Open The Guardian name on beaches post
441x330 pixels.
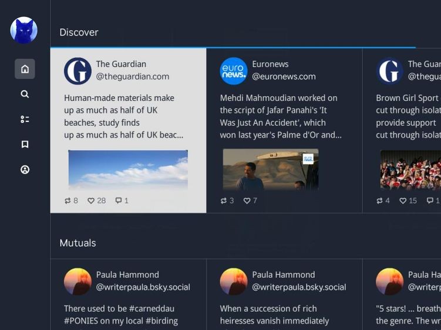point(121,64)
